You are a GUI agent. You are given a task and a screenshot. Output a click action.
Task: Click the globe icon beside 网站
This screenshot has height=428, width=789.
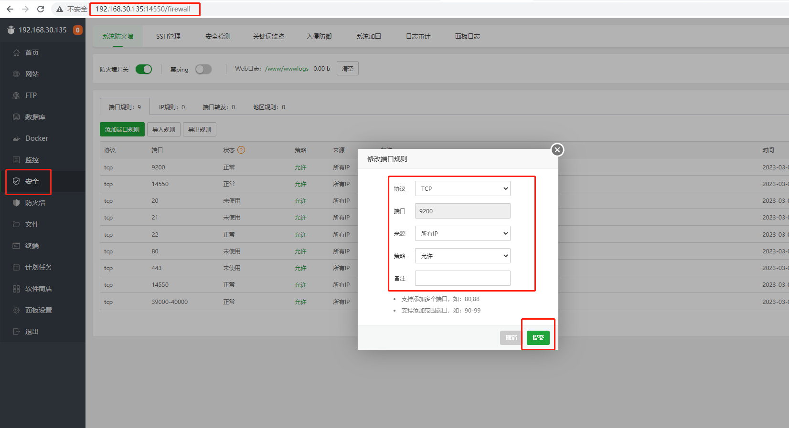16,74
